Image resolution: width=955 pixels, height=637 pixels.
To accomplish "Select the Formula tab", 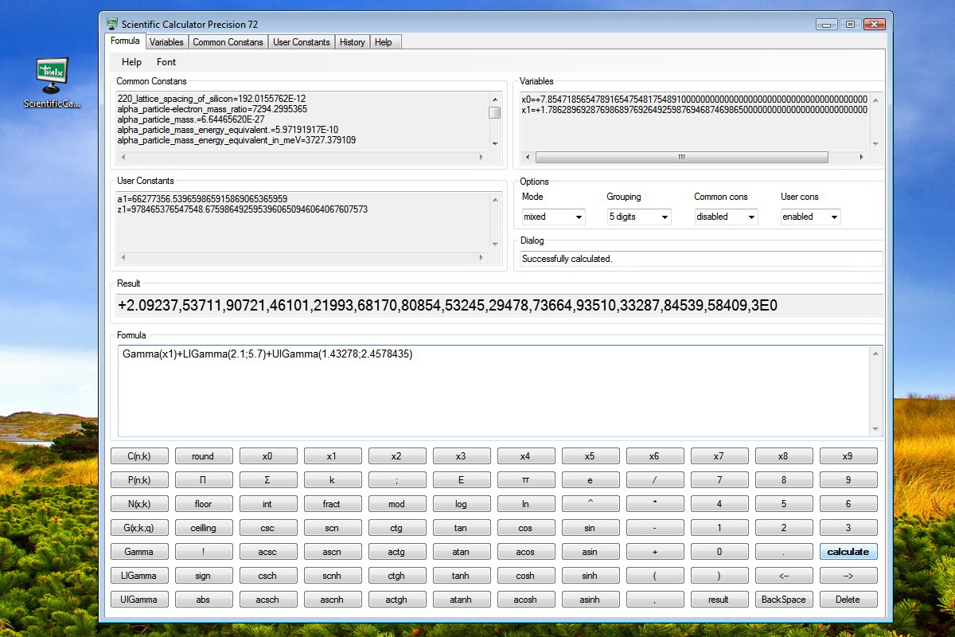I will (x=125, y=41).
